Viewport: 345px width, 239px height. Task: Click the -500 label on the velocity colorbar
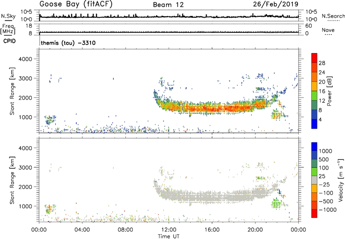pyautogui.click(x=326, y=201)
